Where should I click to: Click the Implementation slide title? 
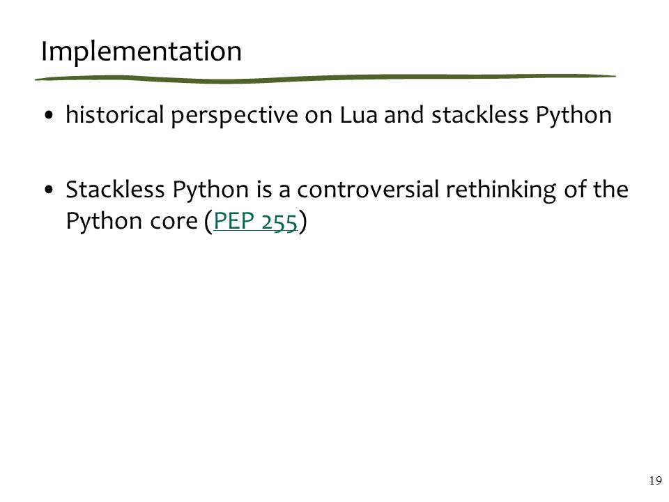[141, 52]
